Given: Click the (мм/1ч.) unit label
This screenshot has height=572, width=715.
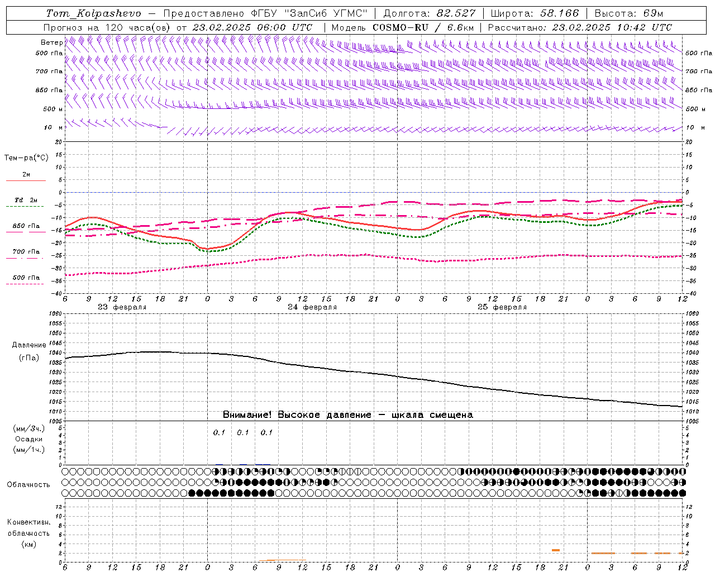Looking at the screenshot, I should 29,450.
